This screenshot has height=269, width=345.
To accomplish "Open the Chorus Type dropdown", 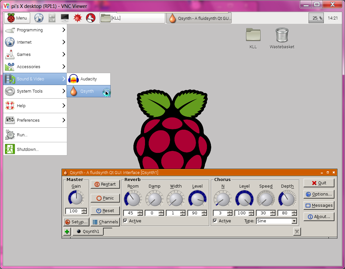I will pos(277,221).
